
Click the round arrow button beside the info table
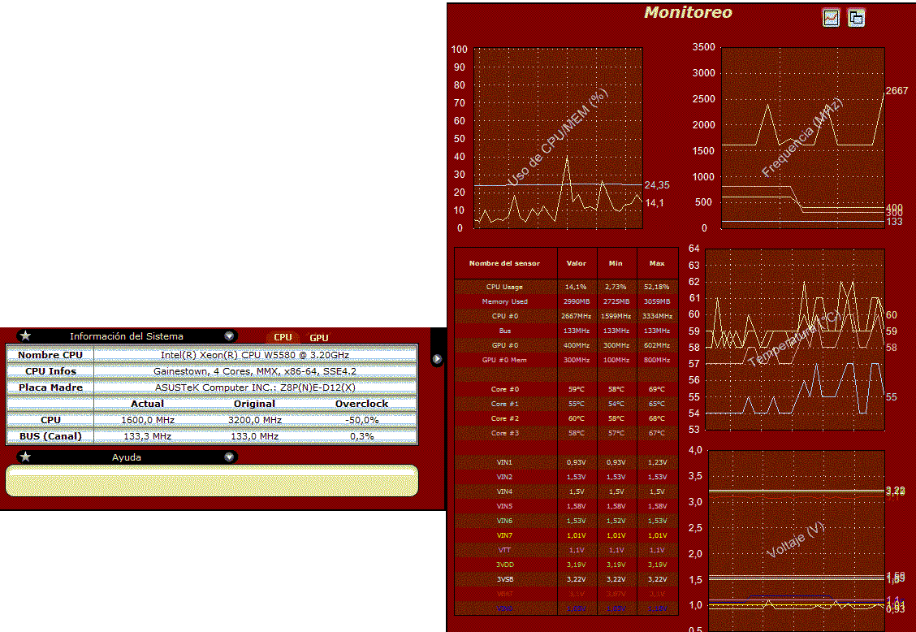point(437,359)
